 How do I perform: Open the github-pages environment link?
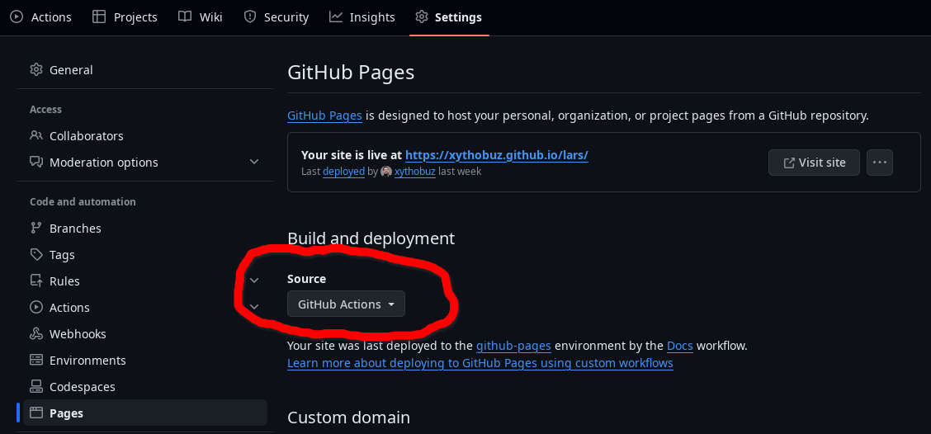(513, 346)
